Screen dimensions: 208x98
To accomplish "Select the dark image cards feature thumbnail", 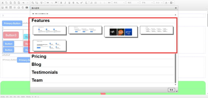I will [121, 31].
